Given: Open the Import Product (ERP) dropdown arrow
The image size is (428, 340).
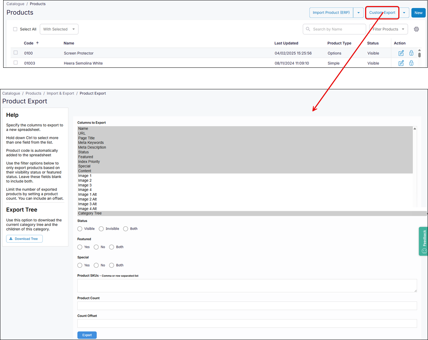Looking at the screenshot, I should coord(358,13).
